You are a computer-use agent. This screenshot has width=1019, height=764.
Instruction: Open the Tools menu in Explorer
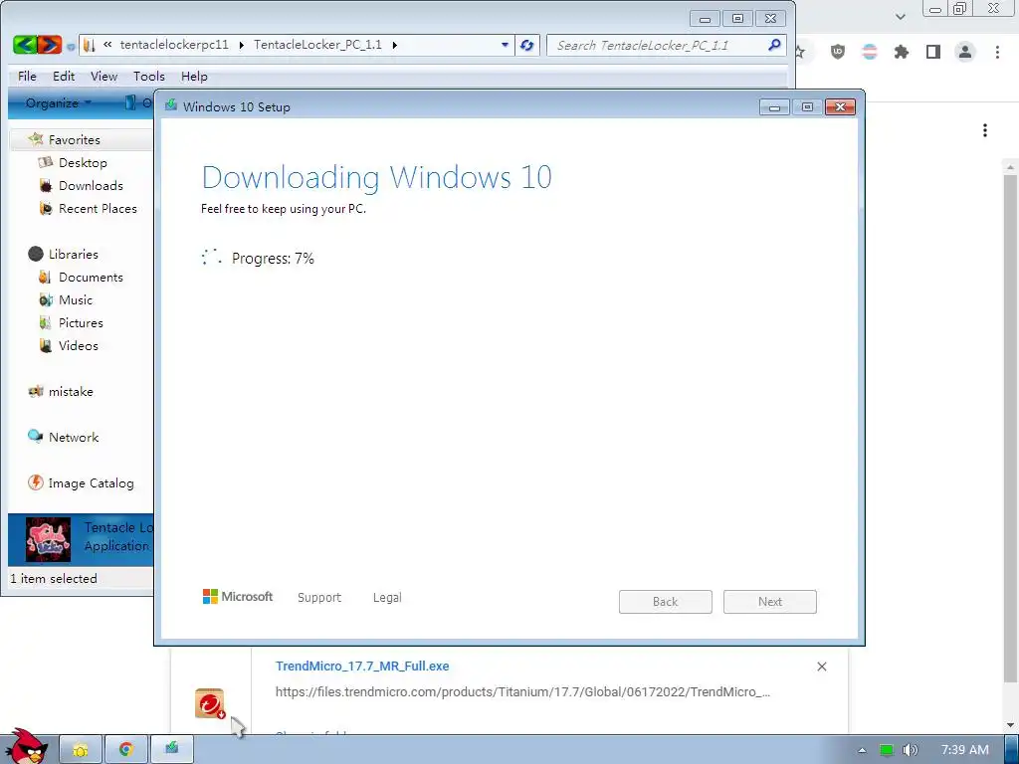tap(149, 76)
